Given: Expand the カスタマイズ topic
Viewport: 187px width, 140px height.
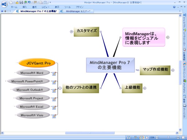Looking at the screenshot, I should tap(71, 31).
